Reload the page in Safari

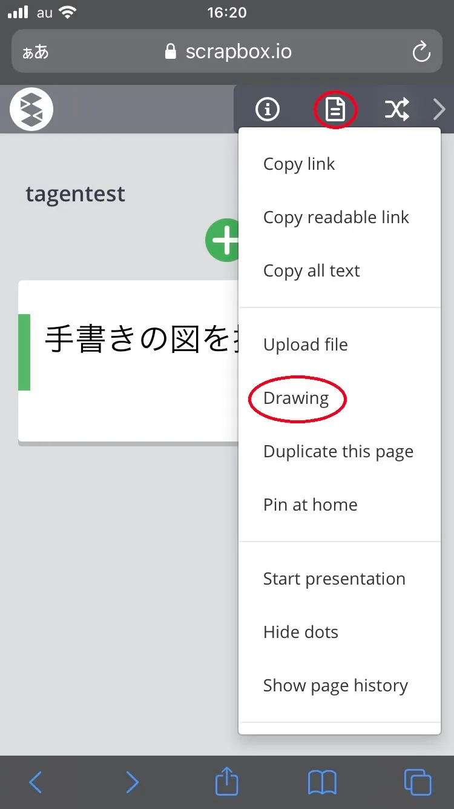pos(421,52)
